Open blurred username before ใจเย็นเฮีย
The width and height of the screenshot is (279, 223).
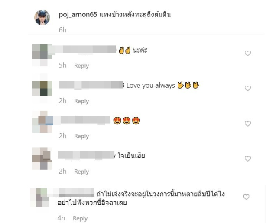click(86, 155)
